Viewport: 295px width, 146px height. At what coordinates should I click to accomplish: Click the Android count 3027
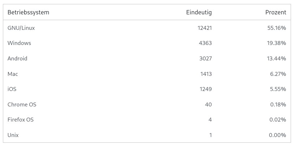pyautogui.click(x=205, y=58)
